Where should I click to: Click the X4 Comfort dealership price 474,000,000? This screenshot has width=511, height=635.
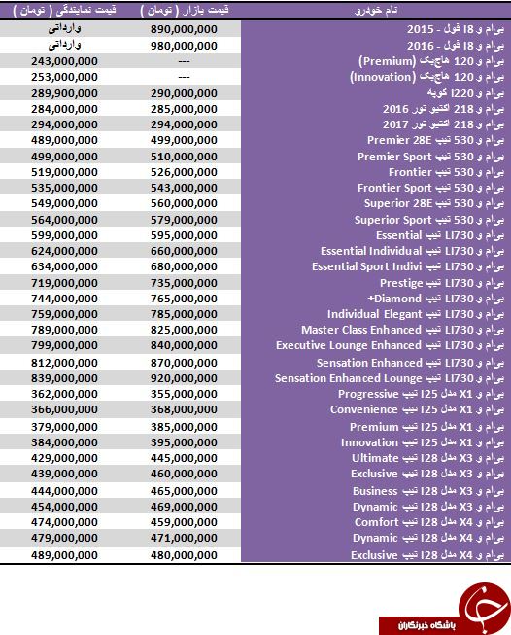[64, 522]
